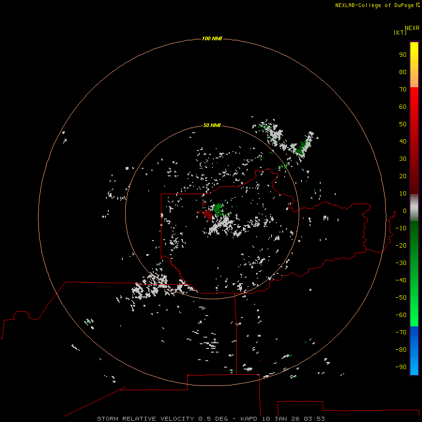Click the 20 value on velocity scale

403,176
